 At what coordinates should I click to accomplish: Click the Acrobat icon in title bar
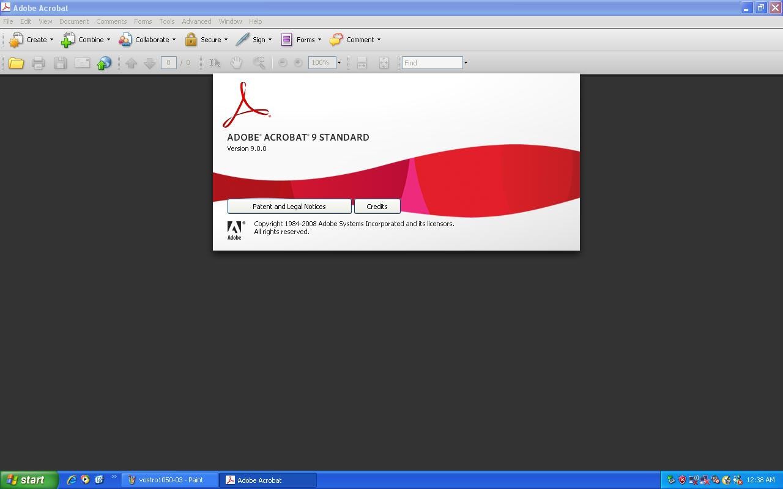(6, 7)
